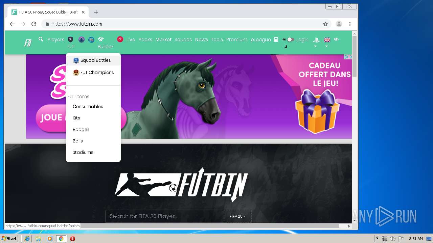The width and height of the screenshot is (433, 243).
Task: Open Balls under FUT Items
Action: (78, 141)
